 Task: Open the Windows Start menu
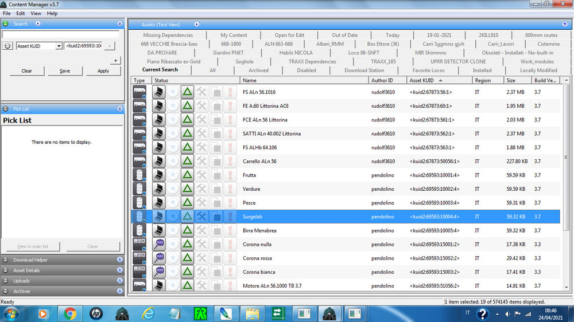(10, 313)
